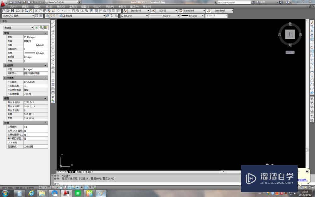Viewport: 315px width, 197px height.
Task: Switch to the 布局2 layout tab
Action: click(x=88, y=172)
